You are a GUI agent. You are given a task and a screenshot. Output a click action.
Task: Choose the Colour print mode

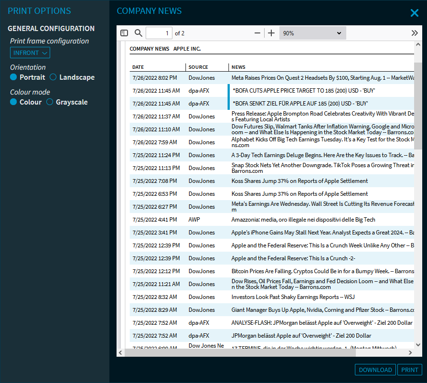pos(14,102)
